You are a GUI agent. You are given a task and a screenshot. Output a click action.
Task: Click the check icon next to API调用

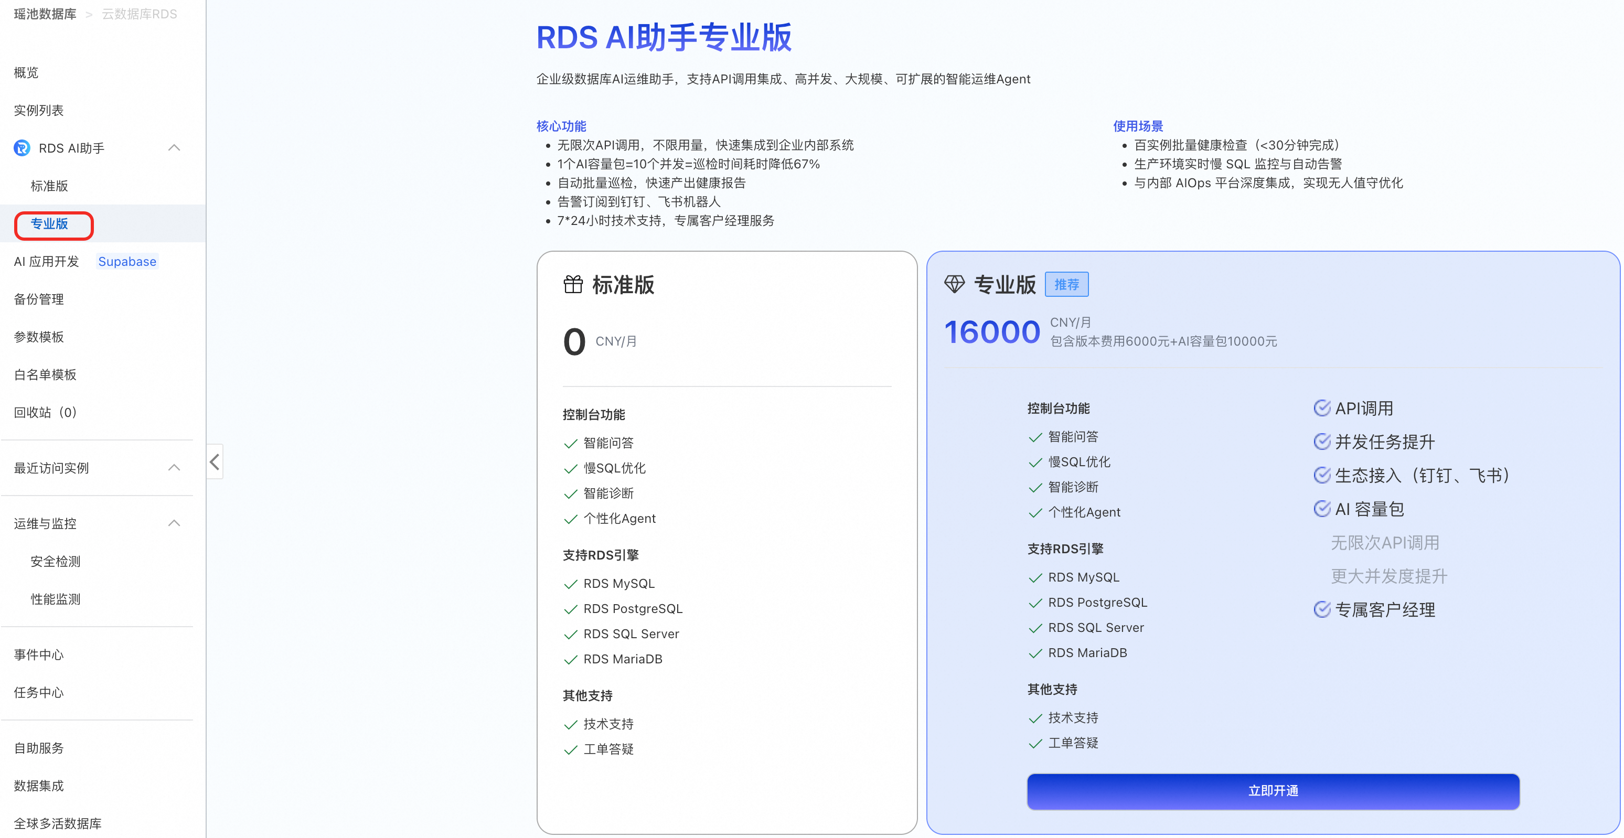(1322, 409)
